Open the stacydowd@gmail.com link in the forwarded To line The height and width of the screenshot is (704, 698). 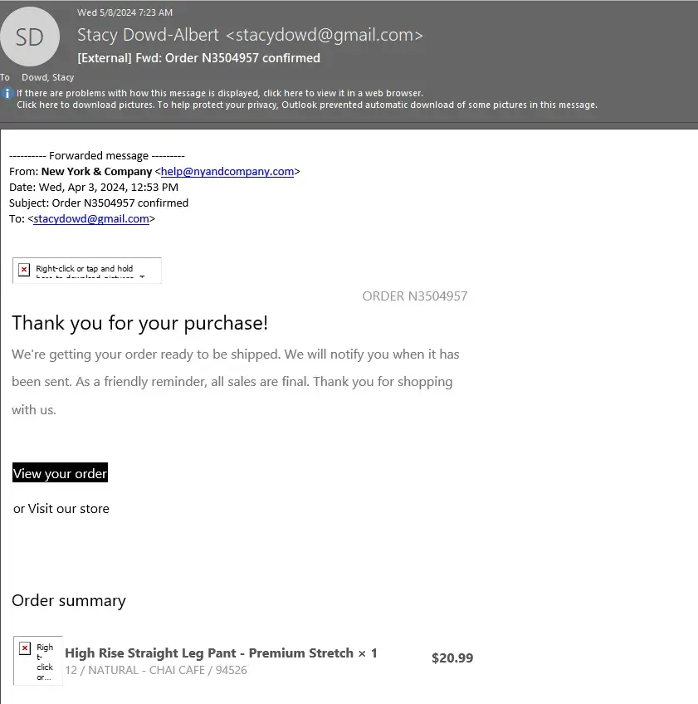91,219
